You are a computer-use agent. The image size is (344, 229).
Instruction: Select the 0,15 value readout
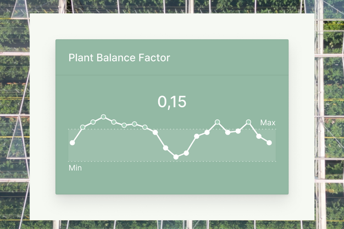(172, 102)
